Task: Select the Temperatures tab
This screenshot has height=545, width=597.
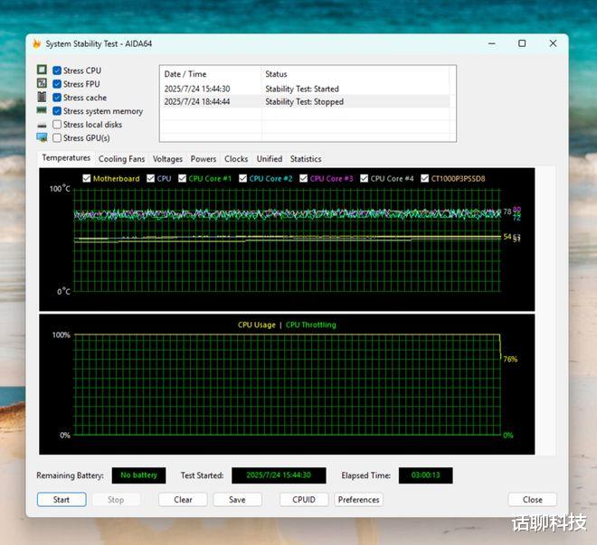Action: click(x=66, y=158)
